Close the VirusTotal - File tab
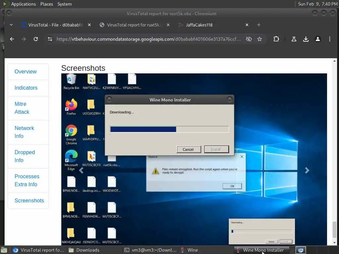Viewport: 339px width, 254px height. coord(89,25)
